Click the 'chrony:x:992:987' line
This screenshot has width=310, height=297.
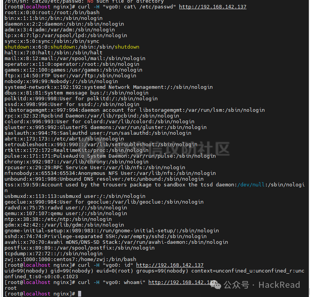tap(77, 162)
